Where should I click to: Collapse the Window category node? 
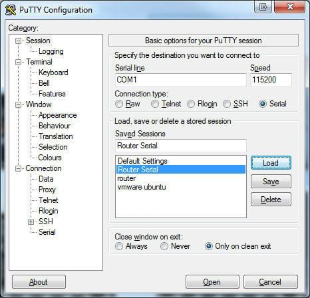tap(18, 104)
